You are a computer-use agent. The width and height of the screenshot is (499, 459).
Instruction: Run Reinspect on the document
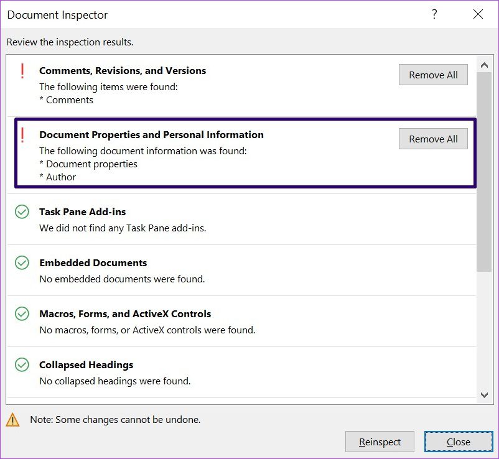[x=380, y=442]
